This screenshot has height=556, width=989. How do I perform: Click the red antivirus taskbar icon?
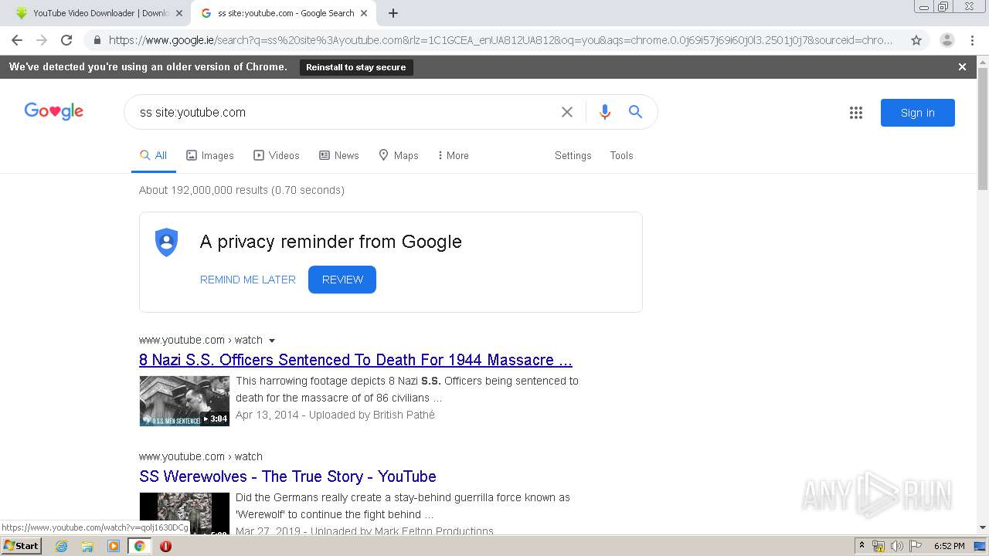tap(165, 546)
